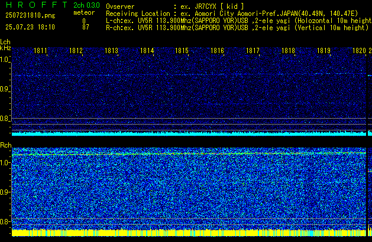Click the 1814 time marker label
This screenshot has width=372, height=242.
click(x=147, y=51)
